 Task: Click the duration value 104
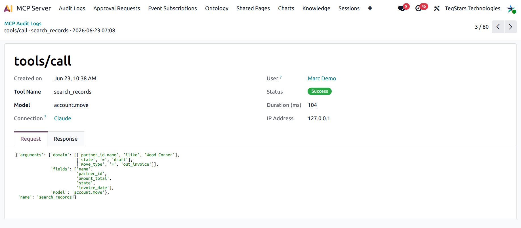(312, 105)
